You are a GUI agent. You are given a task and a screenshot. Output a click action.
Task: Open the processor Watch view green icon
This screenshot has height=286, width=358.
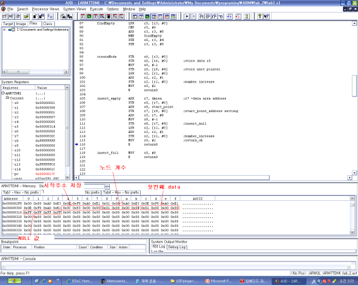click(89, 16)
